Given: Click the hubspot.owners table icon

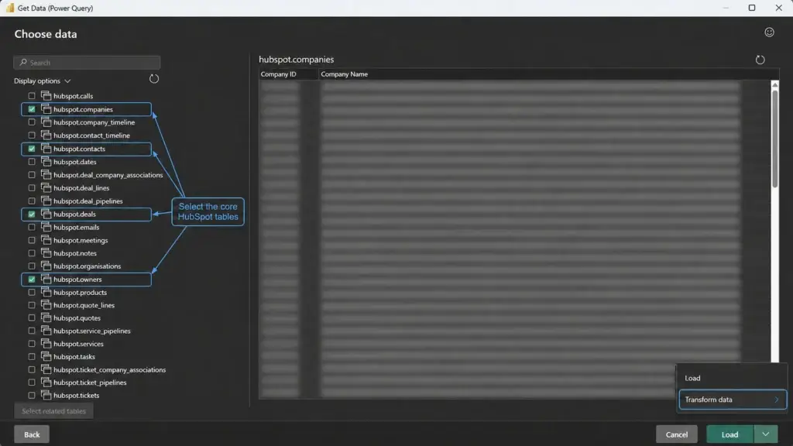Looking at the screenshot, I should (x=46, y=279).
